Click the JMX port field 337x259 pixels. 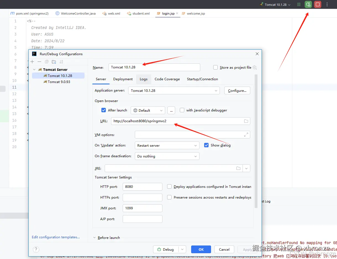[143, 208]
